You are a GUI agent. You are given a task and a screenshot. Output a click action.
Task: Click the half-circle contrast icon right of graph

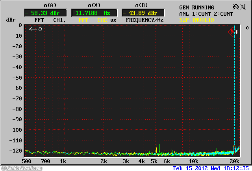click(247, 28)
